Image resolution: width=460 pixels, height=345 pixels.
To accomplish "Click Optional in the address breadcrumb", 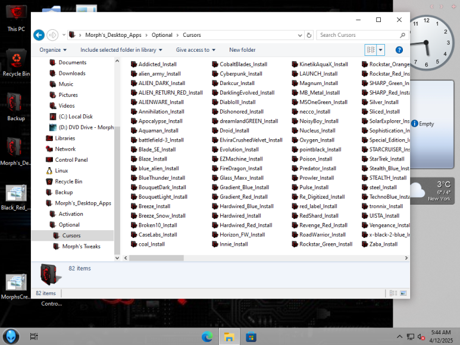I will [x=162, y=35].
